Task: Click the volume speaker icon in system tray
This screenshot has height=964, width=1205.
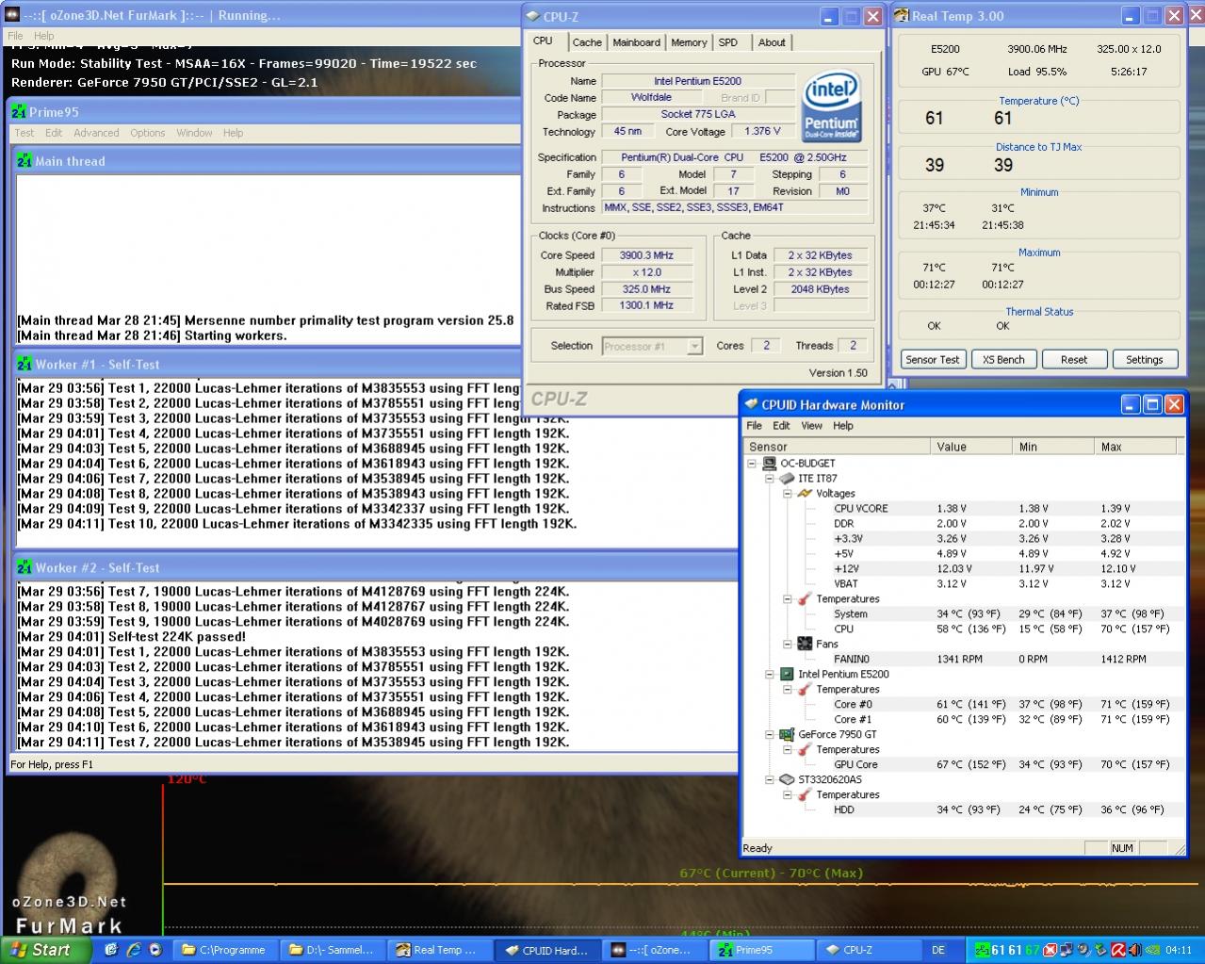Action: tap(1134, 950)
